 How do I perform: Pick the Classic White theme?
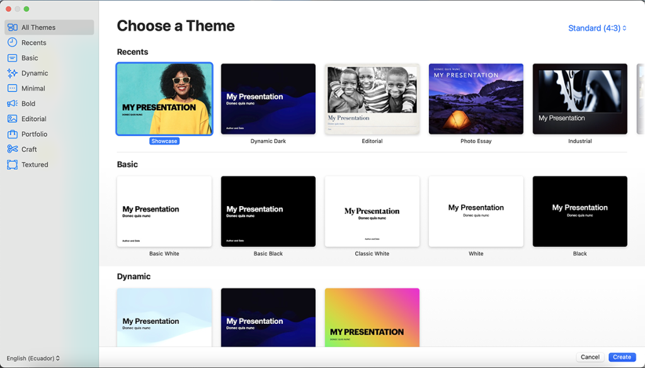[372, 211]
